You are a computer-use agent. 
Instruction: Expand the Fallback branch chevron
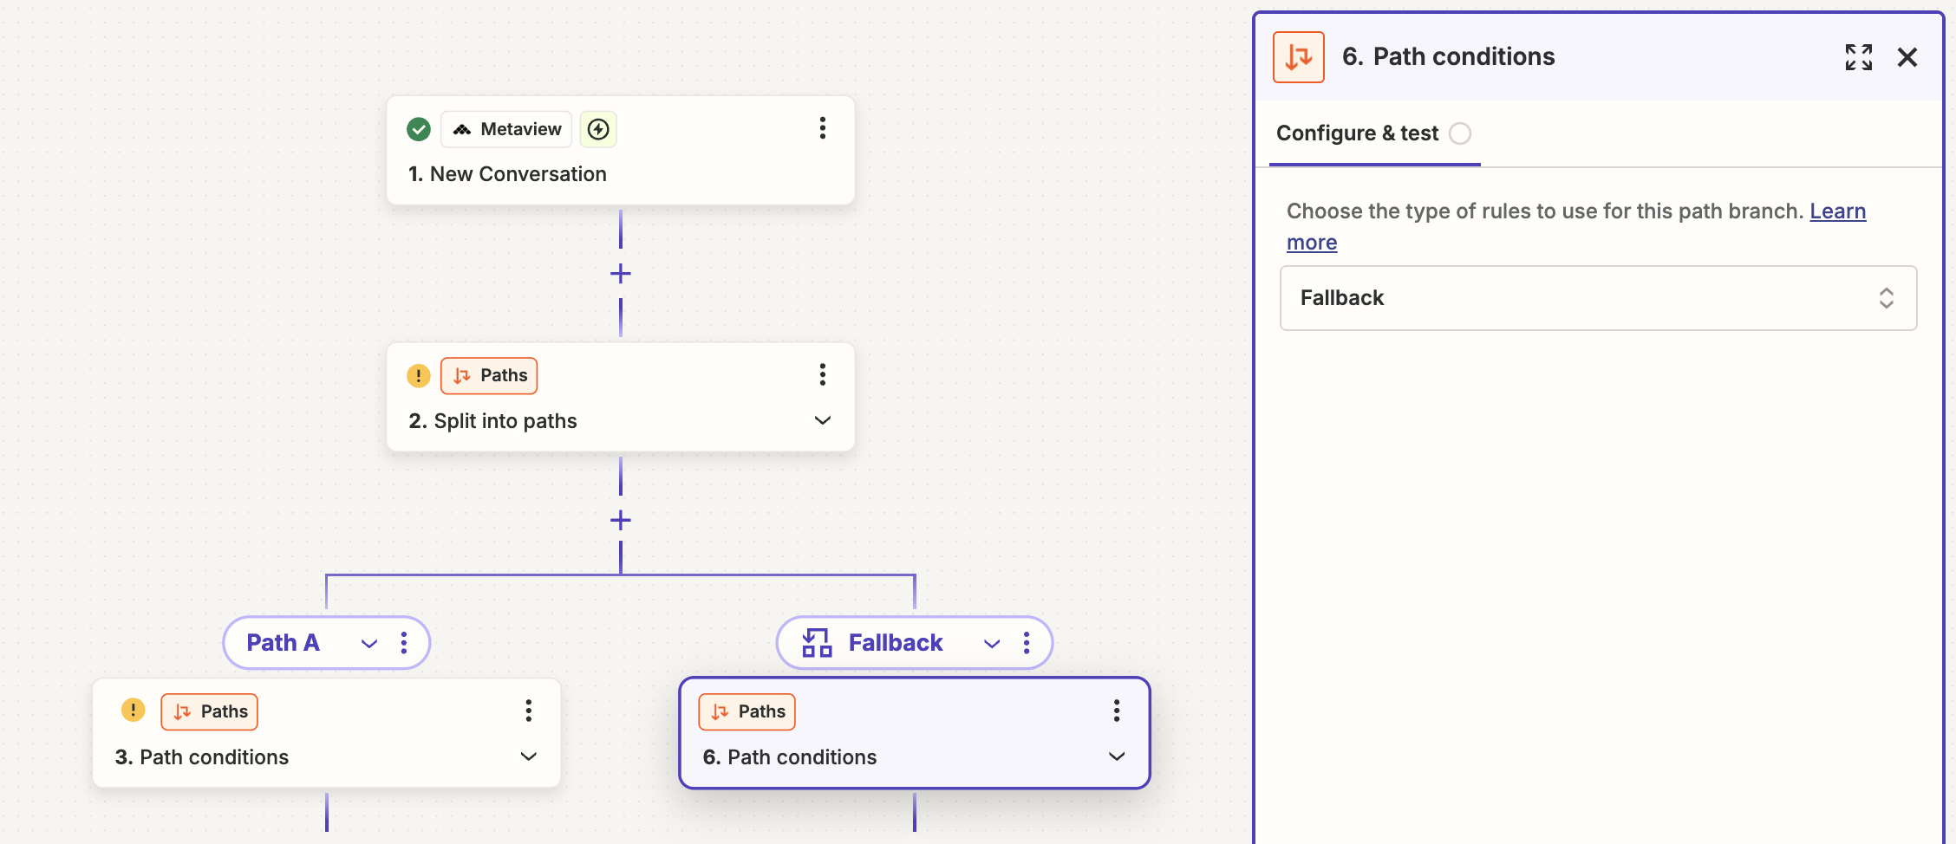[992, 643]
